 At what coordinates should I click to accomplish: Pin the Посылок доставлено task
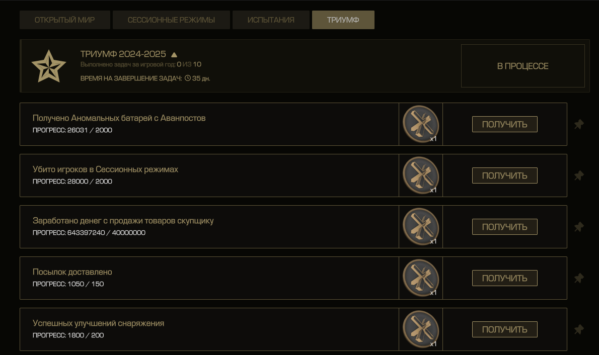coord(579,278)
